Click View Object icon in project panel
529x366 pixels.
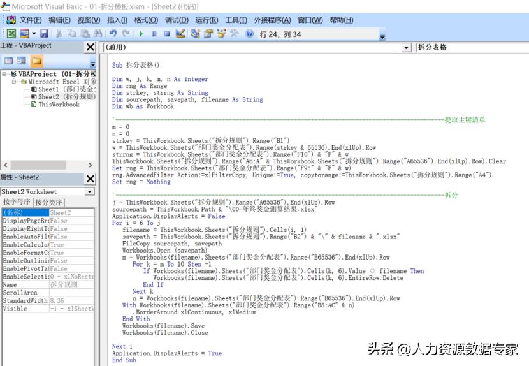click(x=22, y=61)
